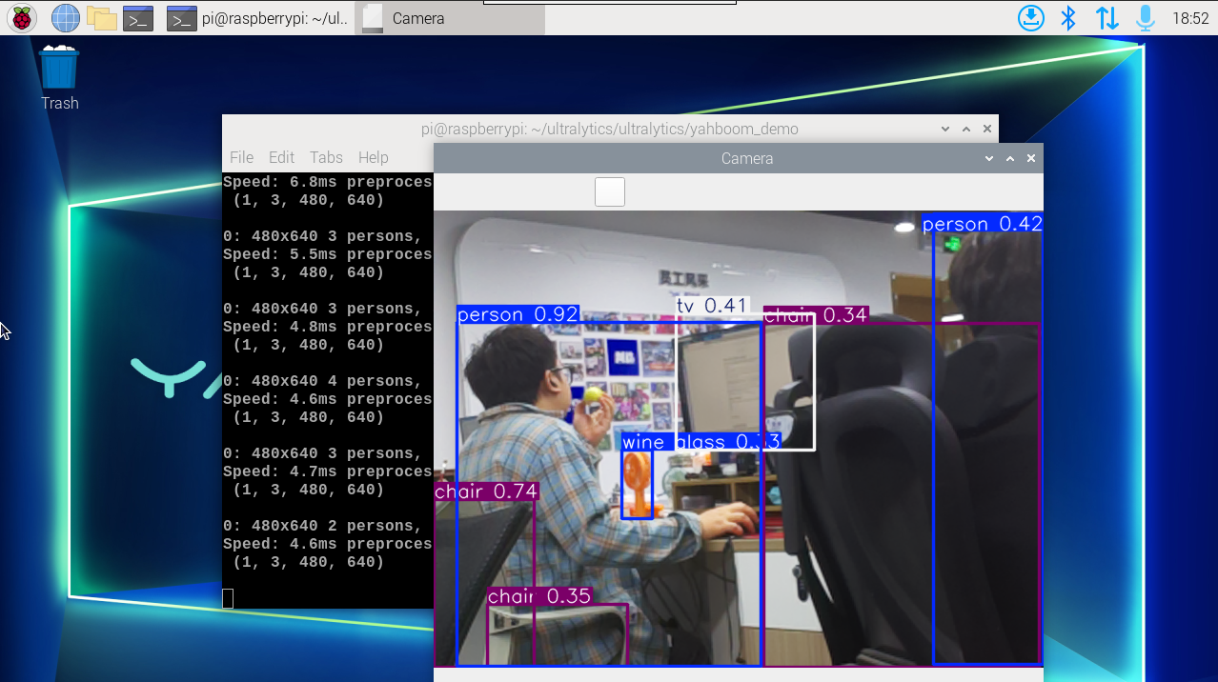Open the Help menu in the terminal

(373, 157)
